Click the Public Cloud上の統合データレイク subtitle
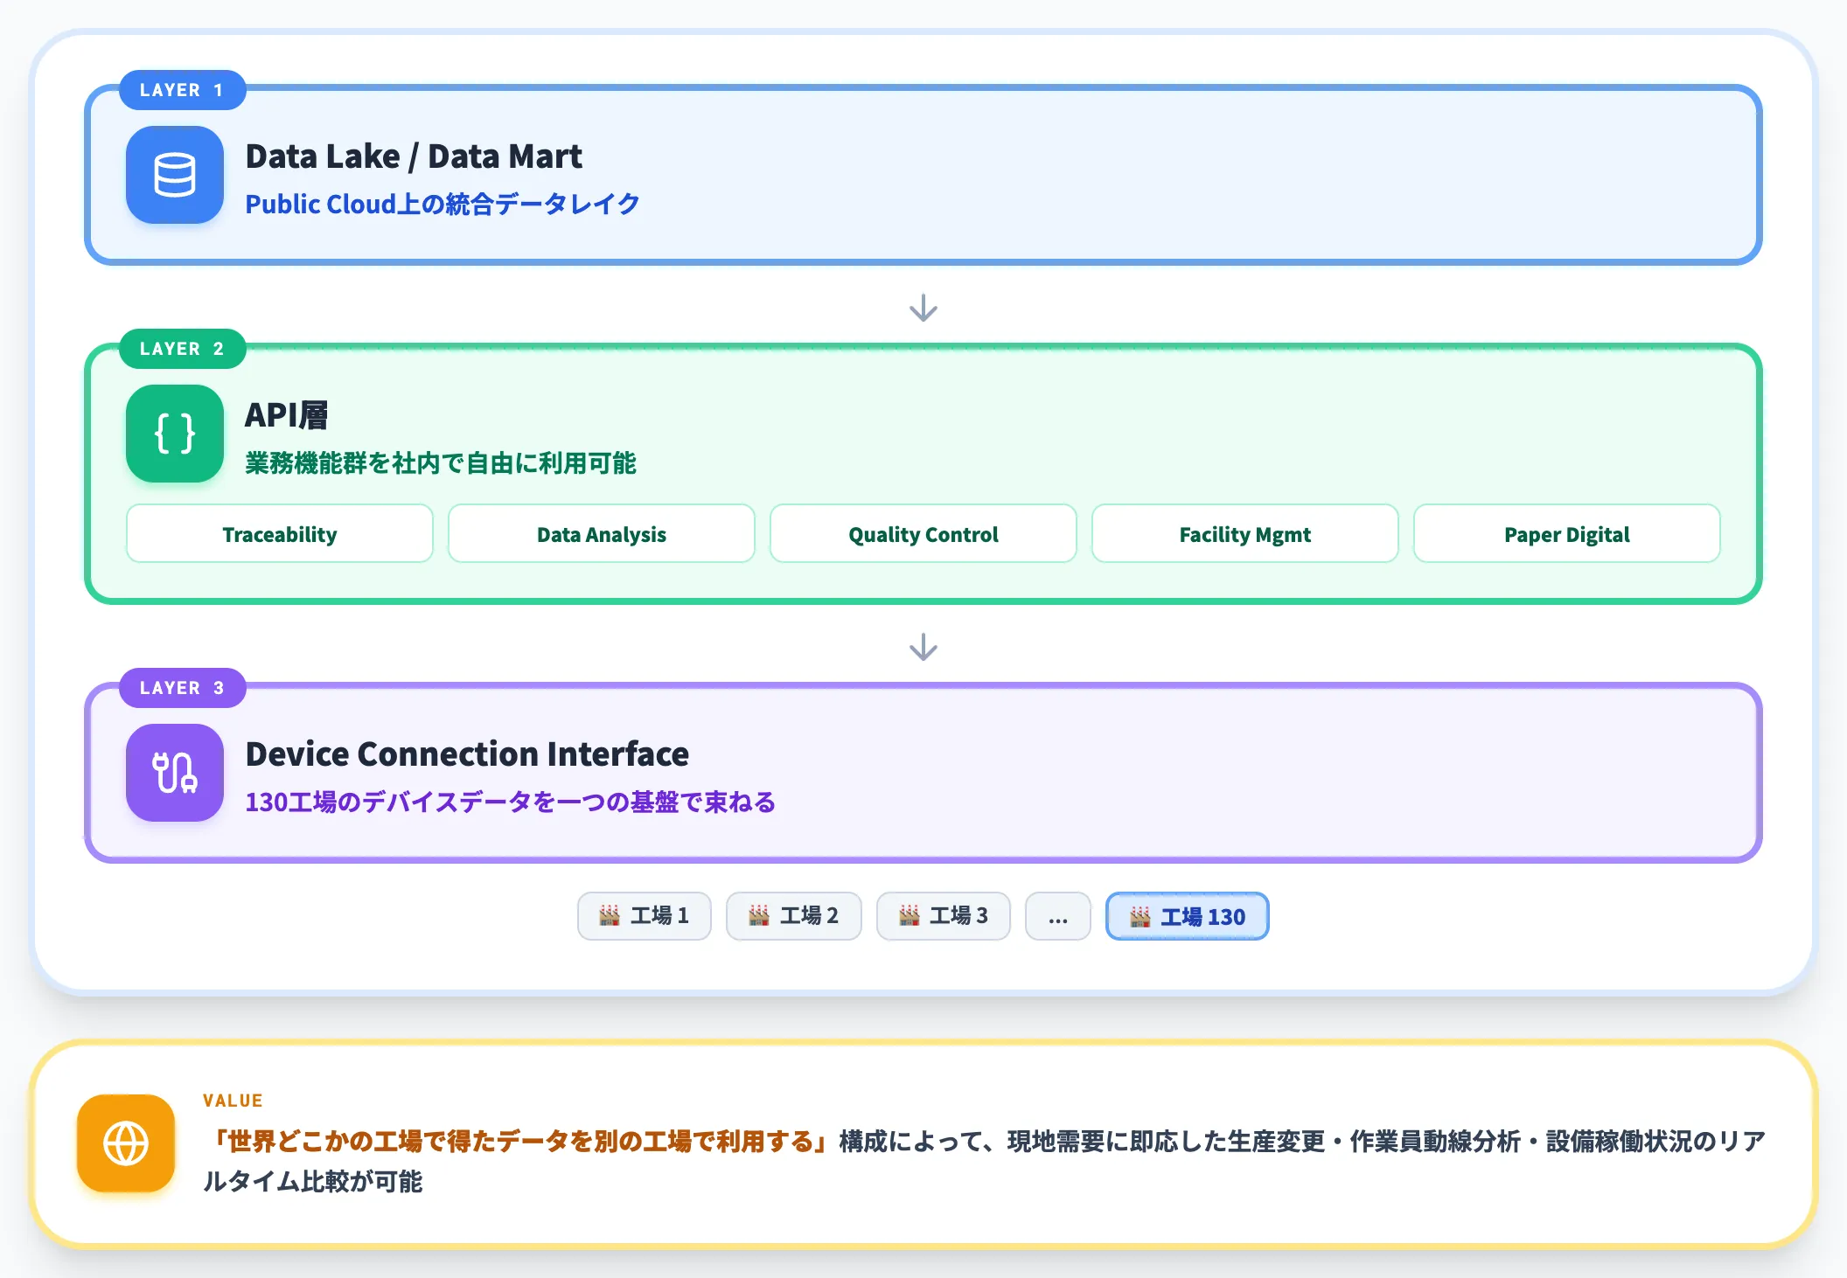Screen dimensions: 1847x1278 pyautogui.click(x=443, y=204)
